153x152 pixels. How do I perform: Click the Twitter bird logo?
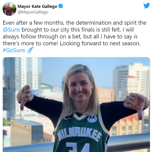(x=147, y=6)
